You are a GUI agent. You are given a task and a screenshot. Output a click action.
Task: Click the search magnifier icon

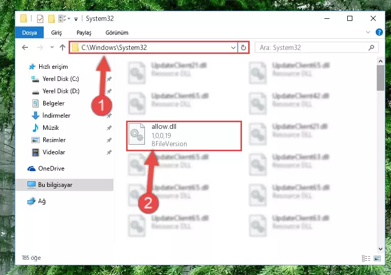coord(371,47)
